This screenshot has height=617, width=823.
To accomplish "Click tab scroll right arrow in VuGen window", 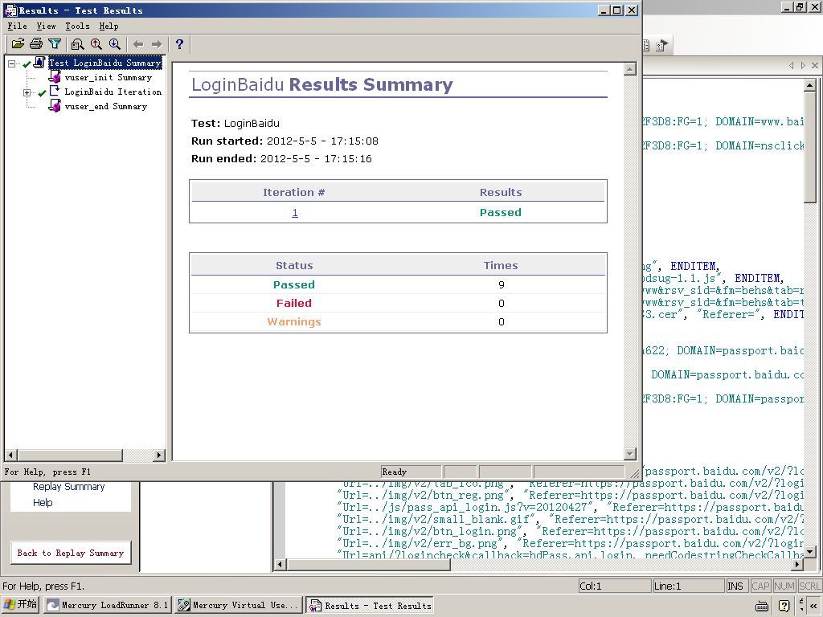I will click(x=803, y=66).
